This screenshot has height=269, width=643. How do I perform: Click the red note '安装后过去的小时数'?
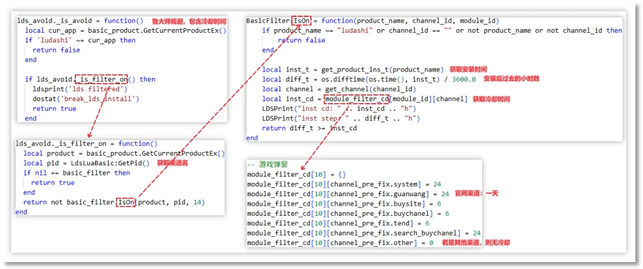pos(511,79)
